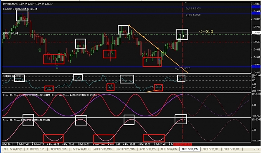The height and width of the screenshot is (153, 261).
Task: Click the 'W_S1 1.3028' support label
Action: [182, 68]
